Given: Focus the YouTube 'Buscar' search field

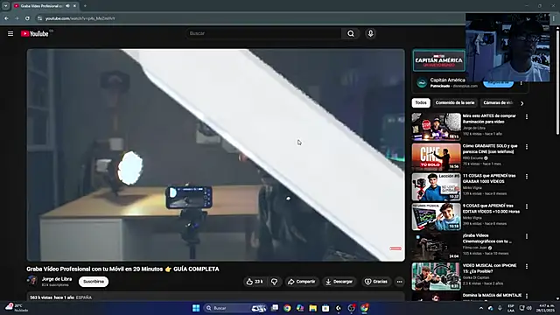Looking at the screenshot, I should coord(263,33).
